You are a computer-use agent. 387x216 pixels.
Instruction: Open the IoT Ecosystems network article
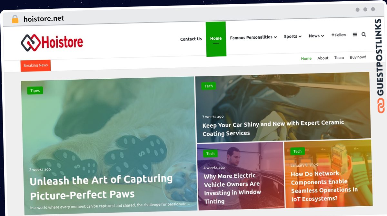[x=324, y=186]
